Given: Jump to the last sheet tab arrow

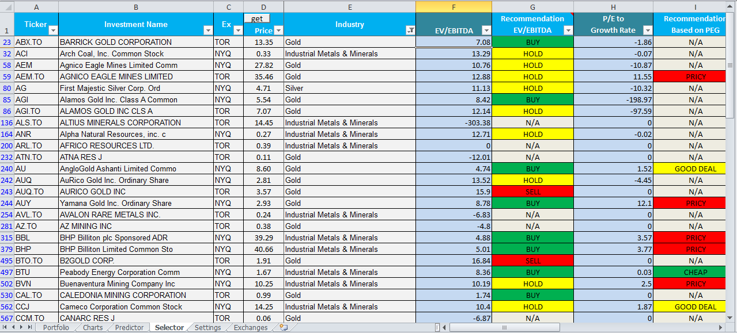Looking at the screenshot, I should [31, 328].
